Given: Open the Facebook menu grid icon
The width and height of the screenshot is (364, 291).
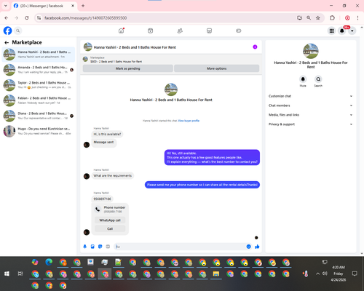Looking at the screenshot, I should pos(331,31).
